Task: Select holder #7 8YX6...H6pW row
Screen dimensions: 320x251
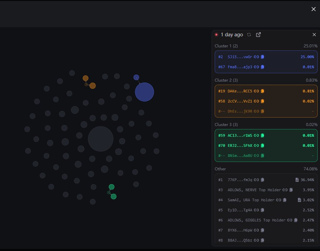Action: 266,230
